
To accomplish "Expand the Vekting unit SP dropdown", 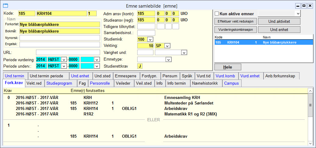I will [167, 46].
